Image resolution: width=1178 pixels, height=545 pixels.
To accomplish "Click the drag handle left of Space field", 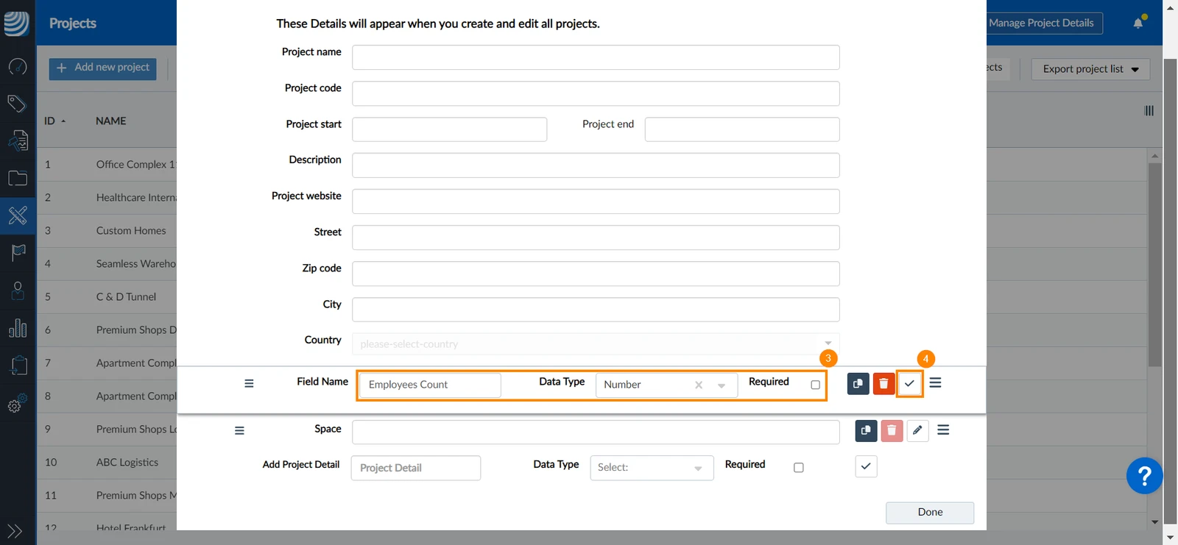I will tap(239, 431).
